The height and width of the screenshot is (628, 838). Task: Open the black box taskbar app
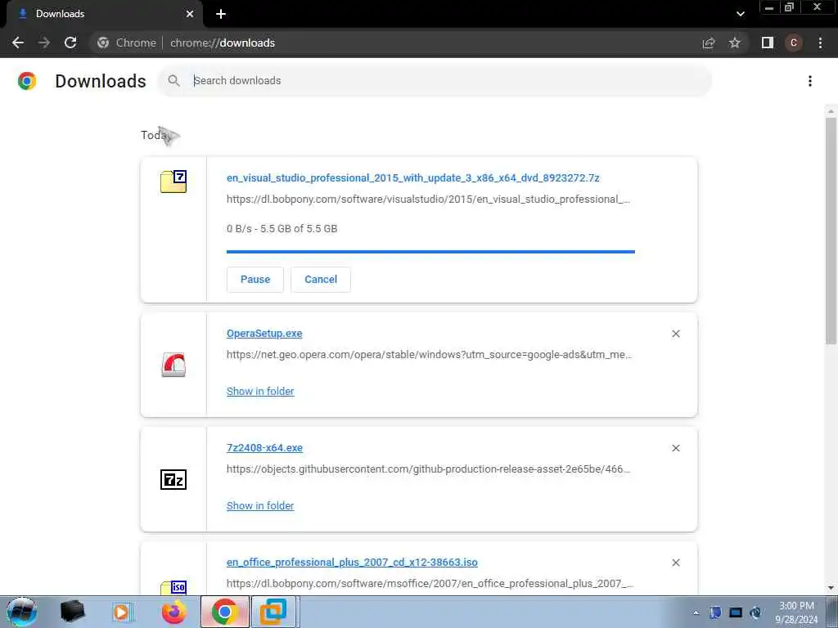click(72, 612)
